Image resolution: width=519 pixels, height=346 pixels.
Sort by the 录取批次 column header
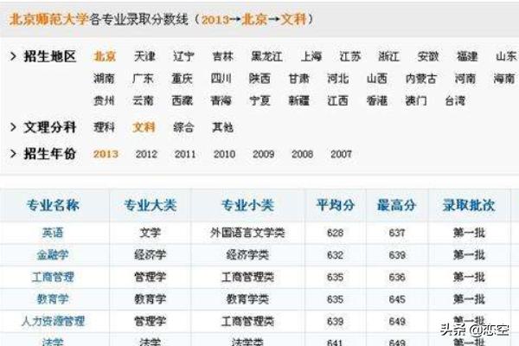469,205
